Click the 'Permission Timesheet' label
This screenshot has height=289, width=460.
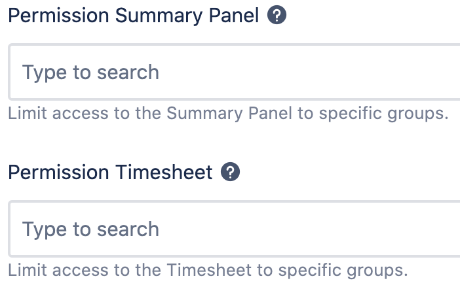(110, 172)
